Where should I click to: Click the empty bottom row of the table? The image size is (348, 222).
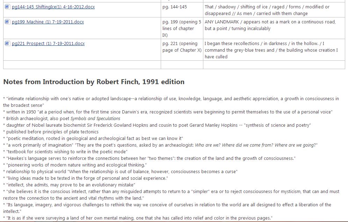pyautogui.click(x=174, y=65)
